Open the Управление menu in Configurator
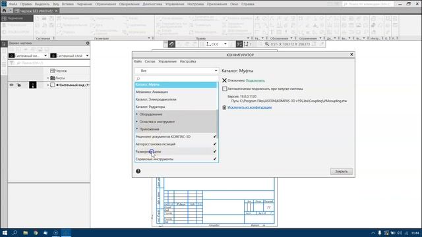422x237 pixels. 167,61
